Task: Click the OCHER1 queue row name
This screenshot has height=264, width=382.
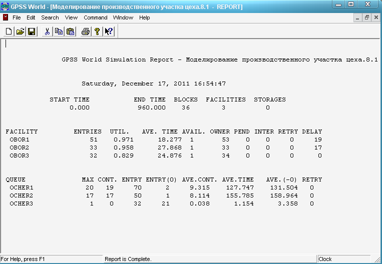Action: tap(22, 187)
